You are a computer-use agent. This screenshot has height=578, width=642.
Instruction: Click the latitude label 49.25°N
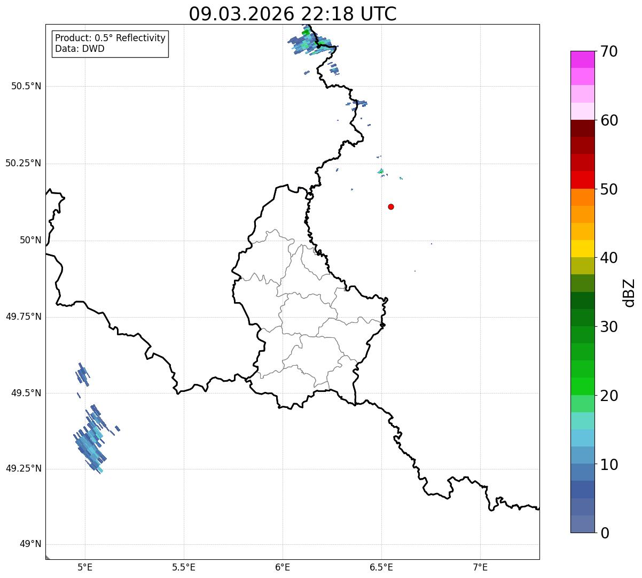[23, 469]
